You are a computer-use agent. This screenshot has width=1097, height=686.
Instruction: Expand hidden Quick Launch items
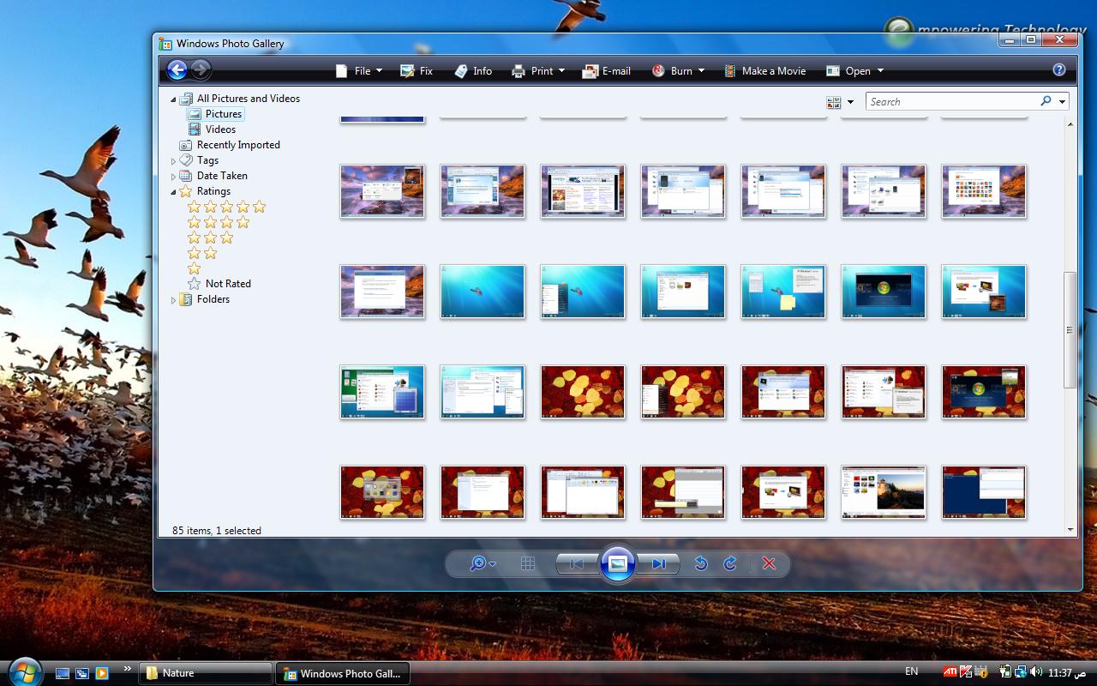[128, 668]
